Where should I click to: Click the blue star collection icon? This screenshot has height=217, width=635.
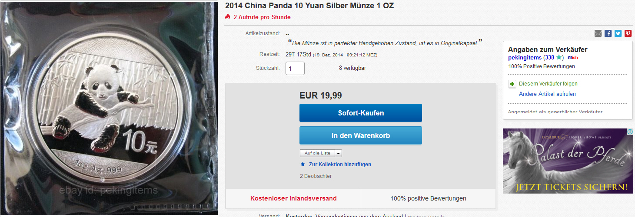[303, 164]
